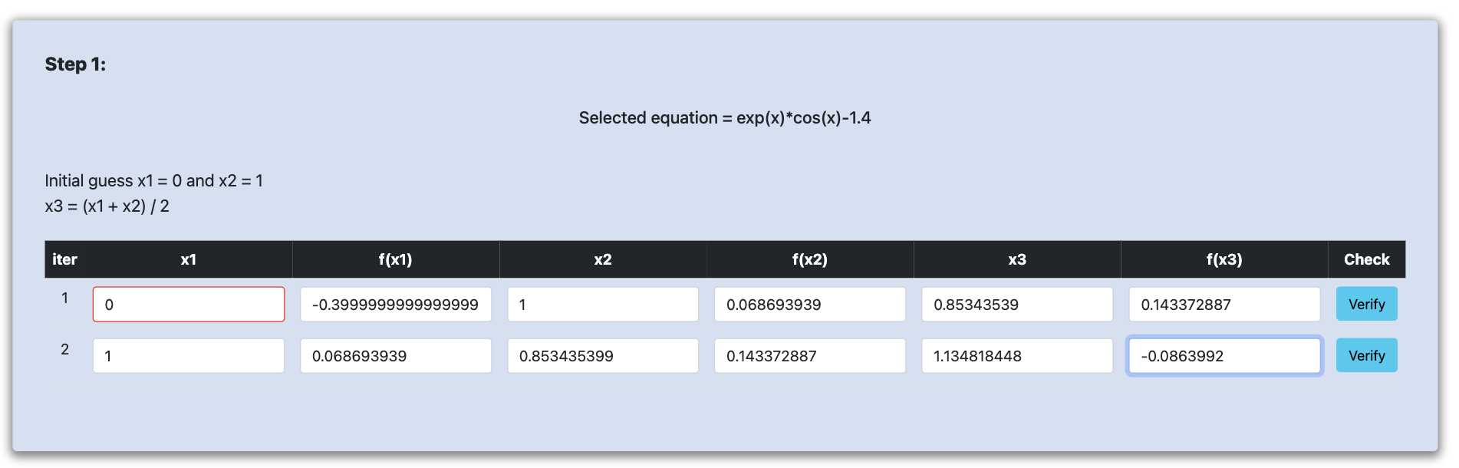Image resolution: width=1459 pixels, height=468 pixels.
Task: Click the f(x2) field in iteration 1
Action: [x=810, y=305]
